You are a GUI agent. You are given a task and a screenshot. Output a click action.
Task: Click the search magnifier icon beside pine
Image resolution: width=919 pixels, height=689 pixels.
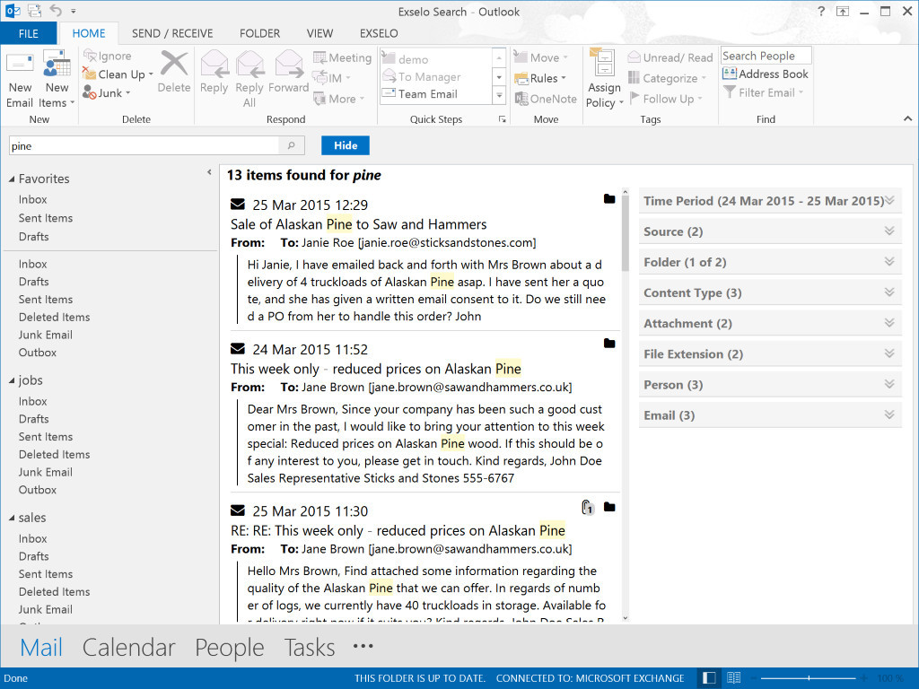point(292,145)
